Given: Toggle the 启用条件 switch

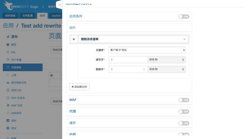Looking at the screenshot, I should click(184, 17).
